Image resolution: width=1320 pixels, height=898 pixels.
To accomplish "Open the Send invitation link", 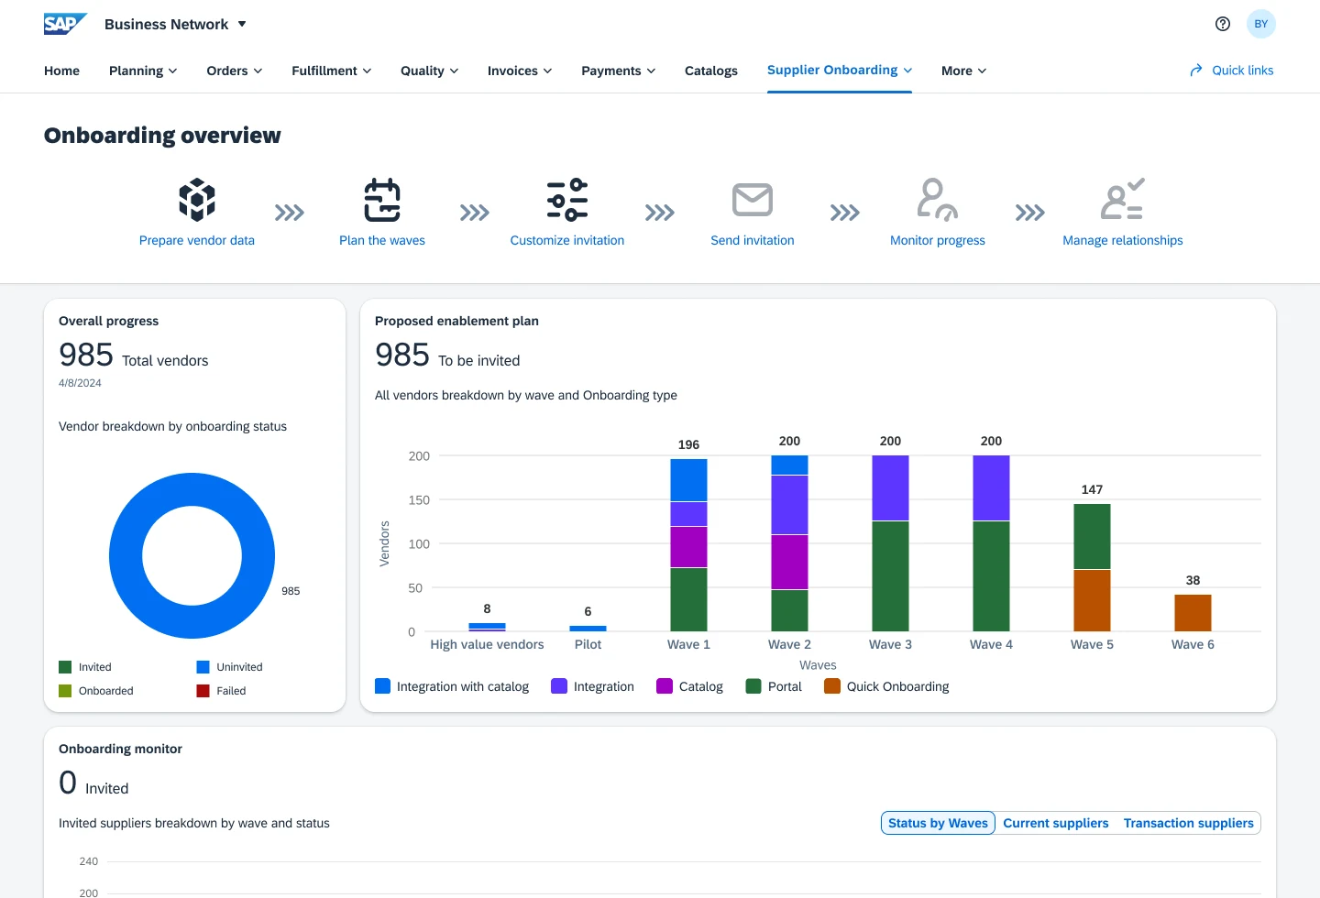I will (753, 240).
